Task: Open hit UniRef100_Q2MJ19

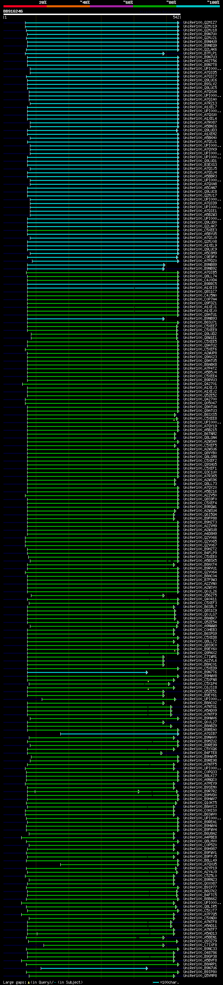Action: coord(200,27)
